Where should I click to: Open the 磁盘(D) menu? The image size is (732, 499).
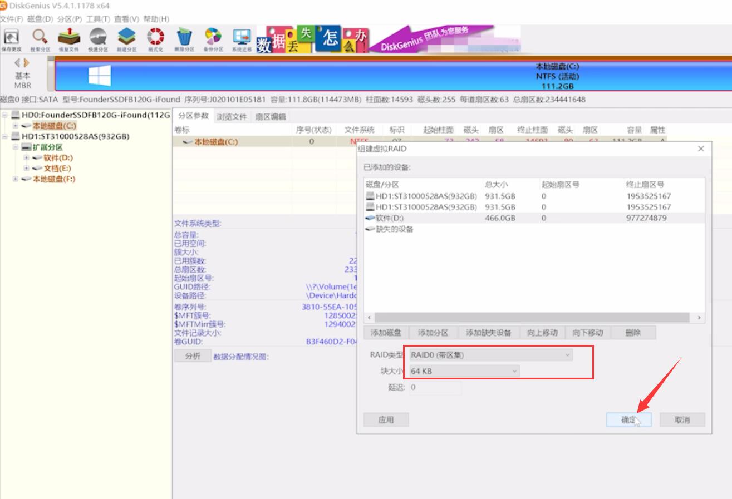[40, 19]
